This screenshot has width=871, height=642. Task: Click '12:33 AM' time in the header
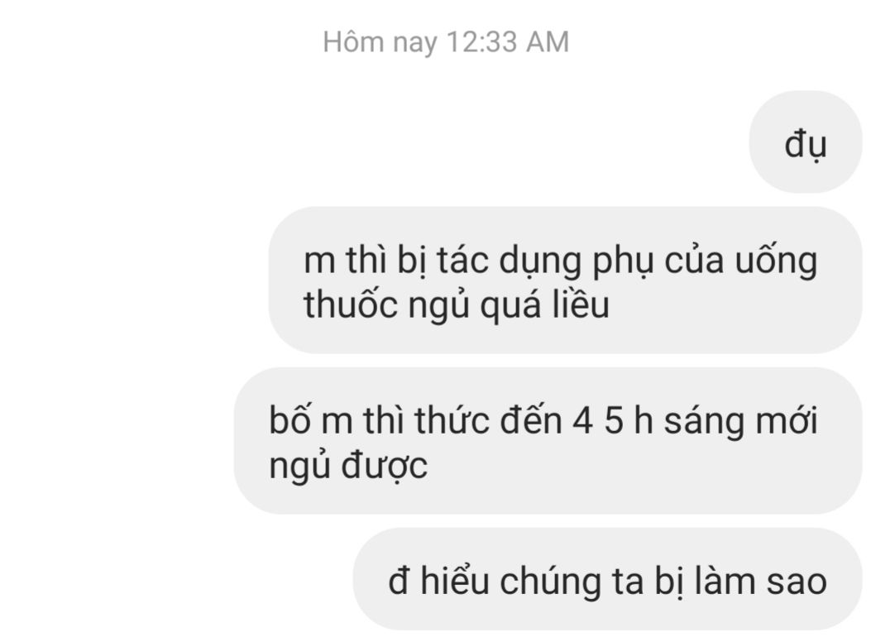point(508,42)
